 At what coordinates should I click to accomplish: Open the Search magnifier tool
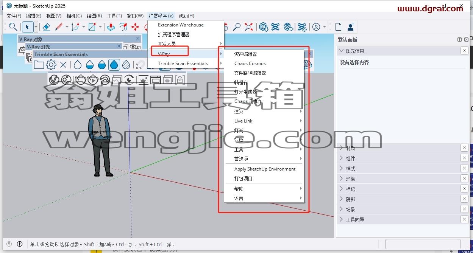[13, 27]
